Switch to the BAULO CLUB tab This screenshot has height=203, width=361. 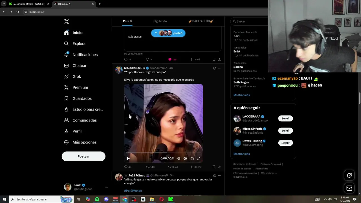[201, 21]
